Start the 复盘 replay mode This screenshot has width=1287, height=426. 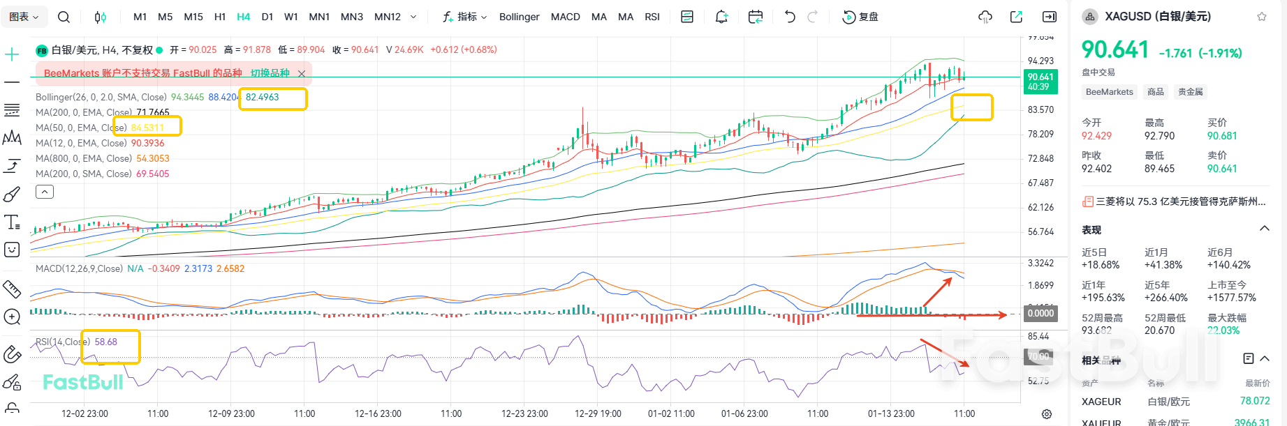coord(860,17)
